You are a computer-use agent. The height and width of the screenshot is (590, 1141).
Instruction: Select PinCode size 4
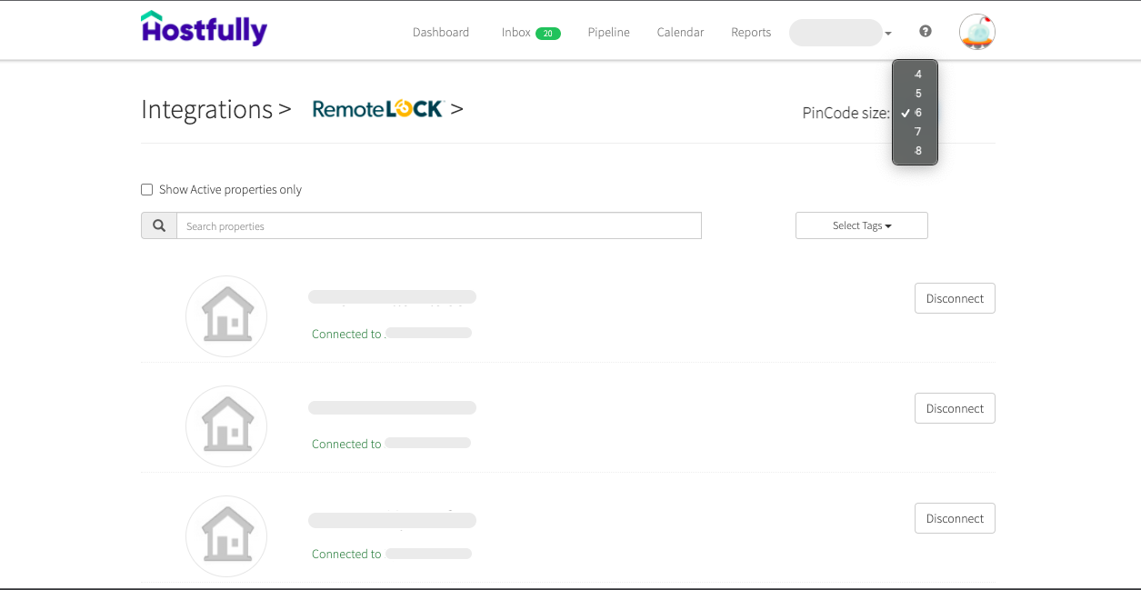coord(917,74)
